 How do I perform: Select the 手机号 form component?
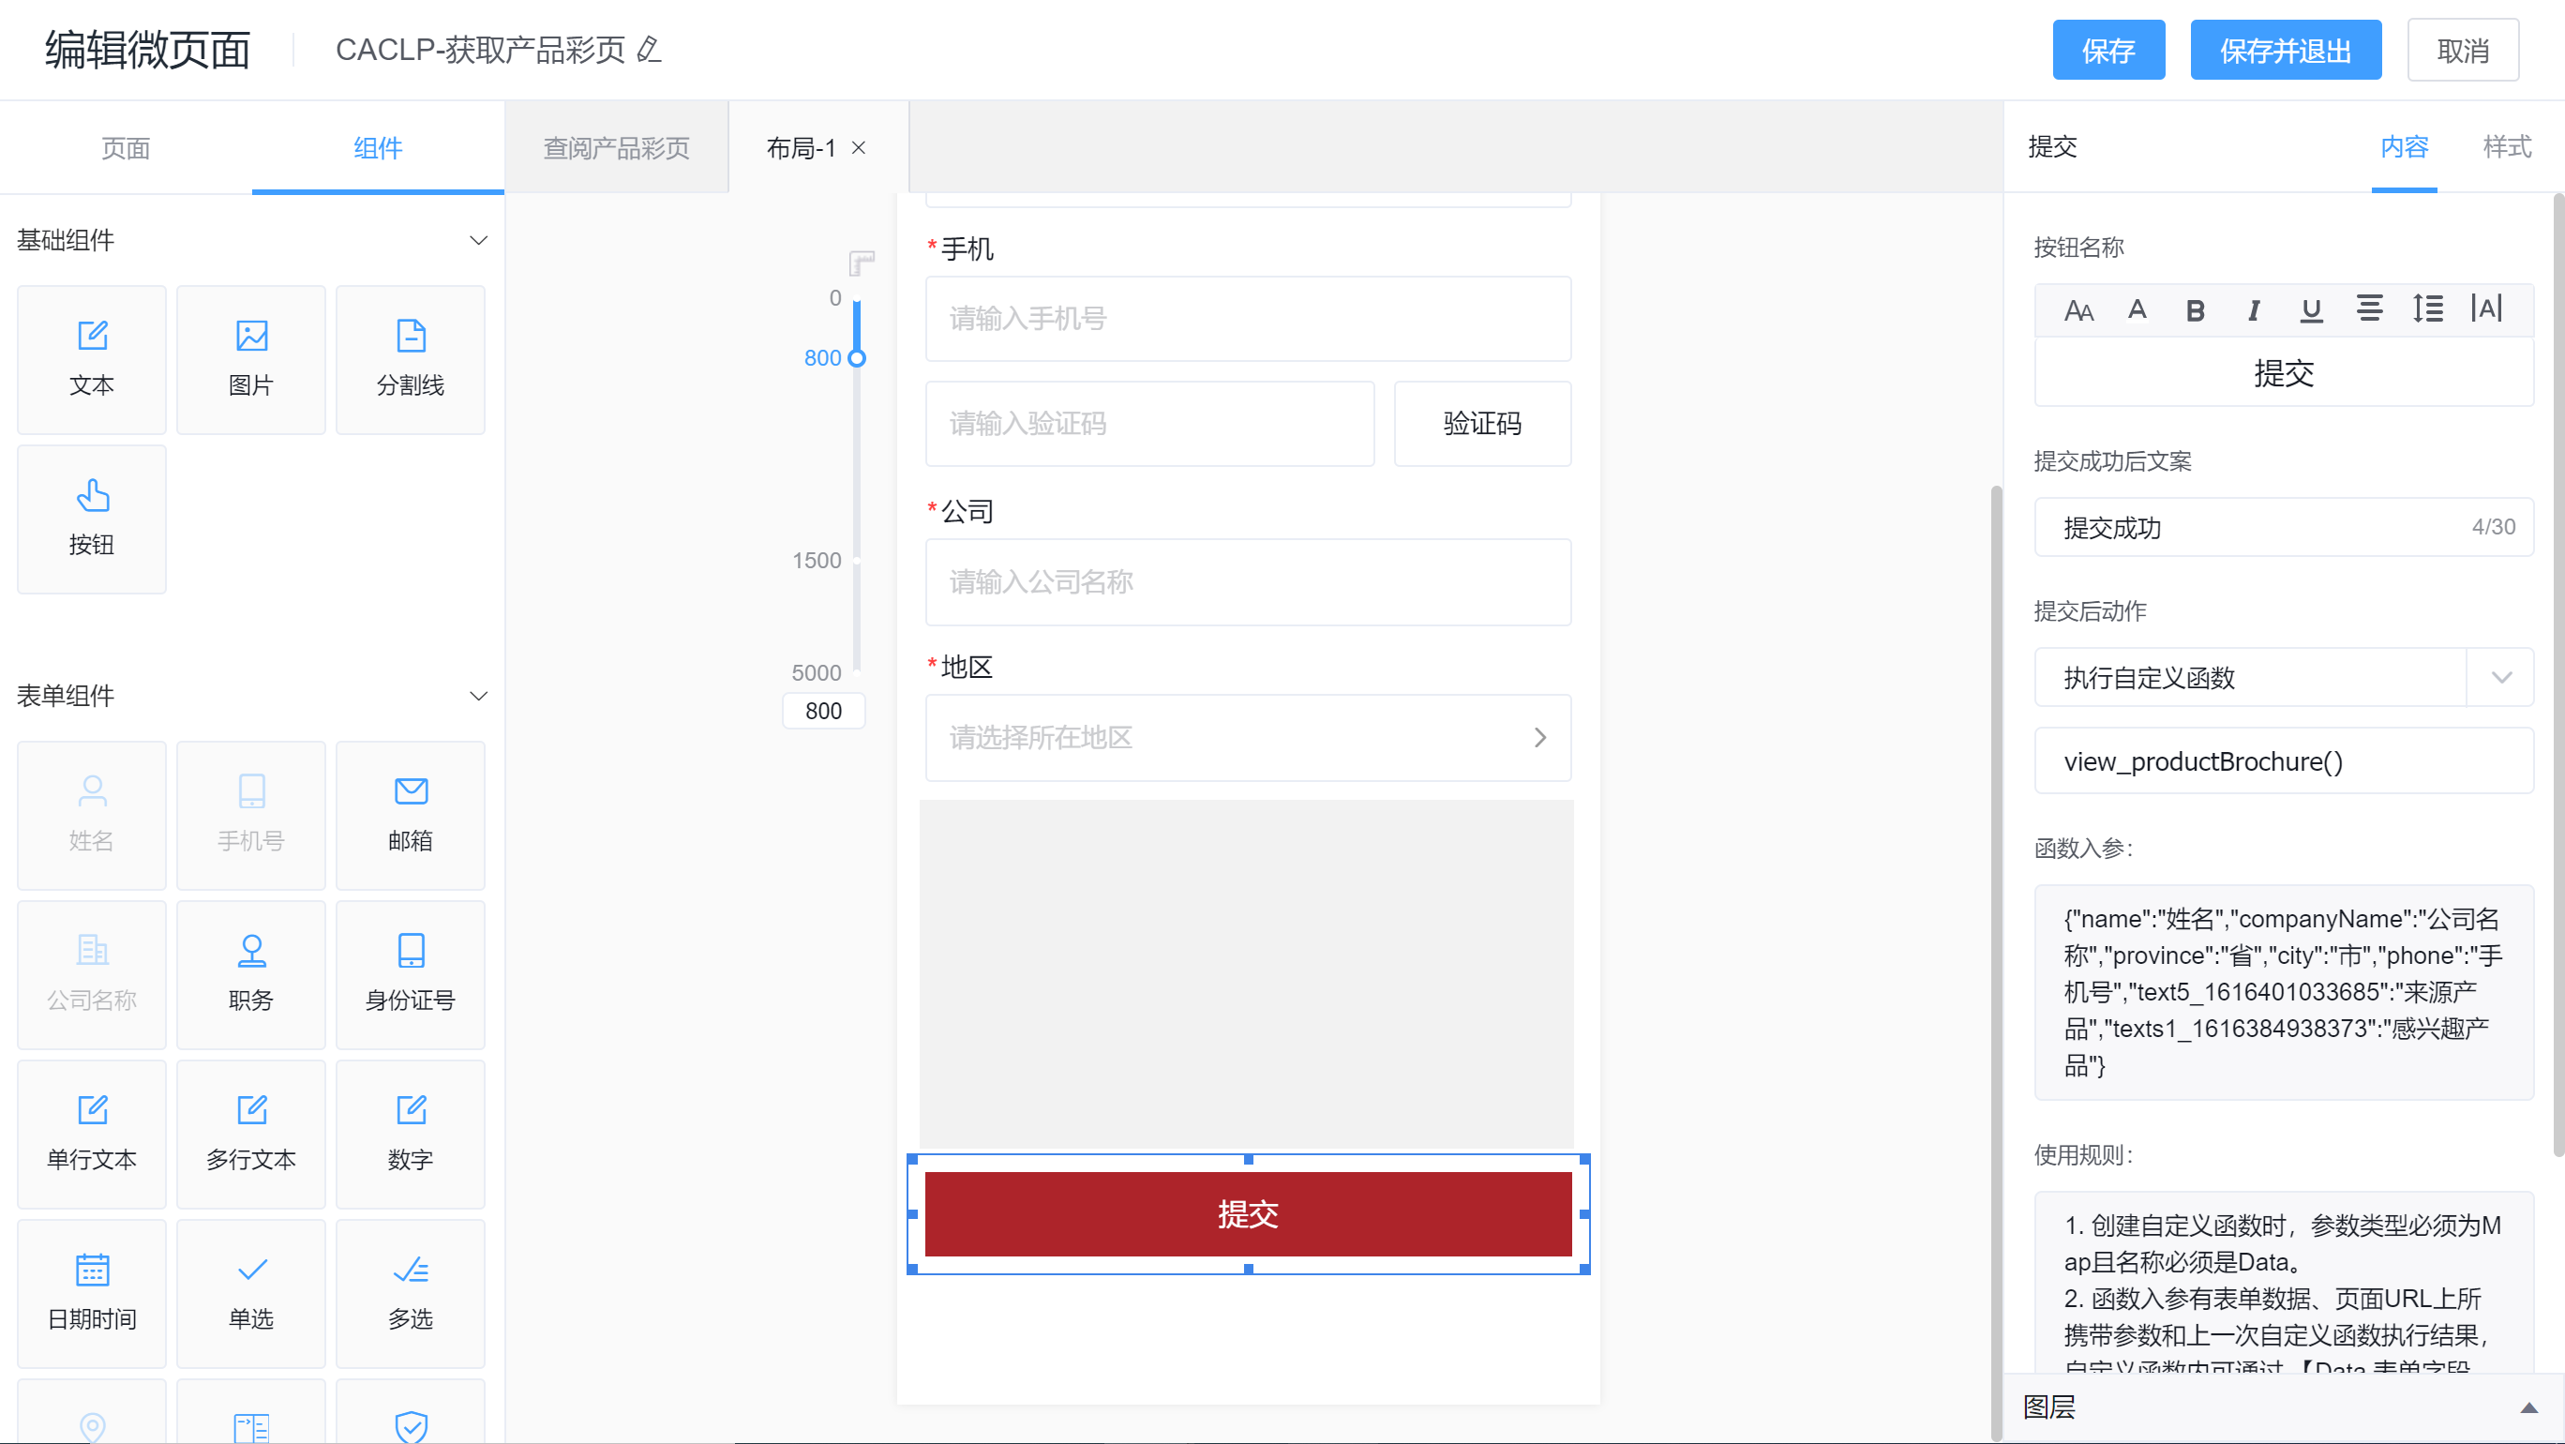pos(251,815)
